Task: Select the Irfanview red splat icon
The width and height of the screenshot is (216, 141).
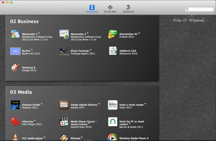Action: pyautogui.click(x=15, y=122)
